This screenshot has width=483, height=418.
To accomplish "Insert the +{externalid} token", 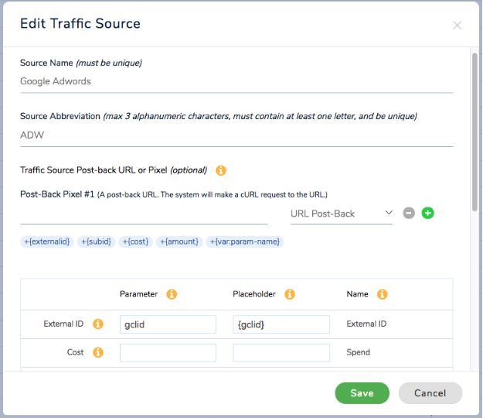I will pyautogui.click(x=47, y=242).
